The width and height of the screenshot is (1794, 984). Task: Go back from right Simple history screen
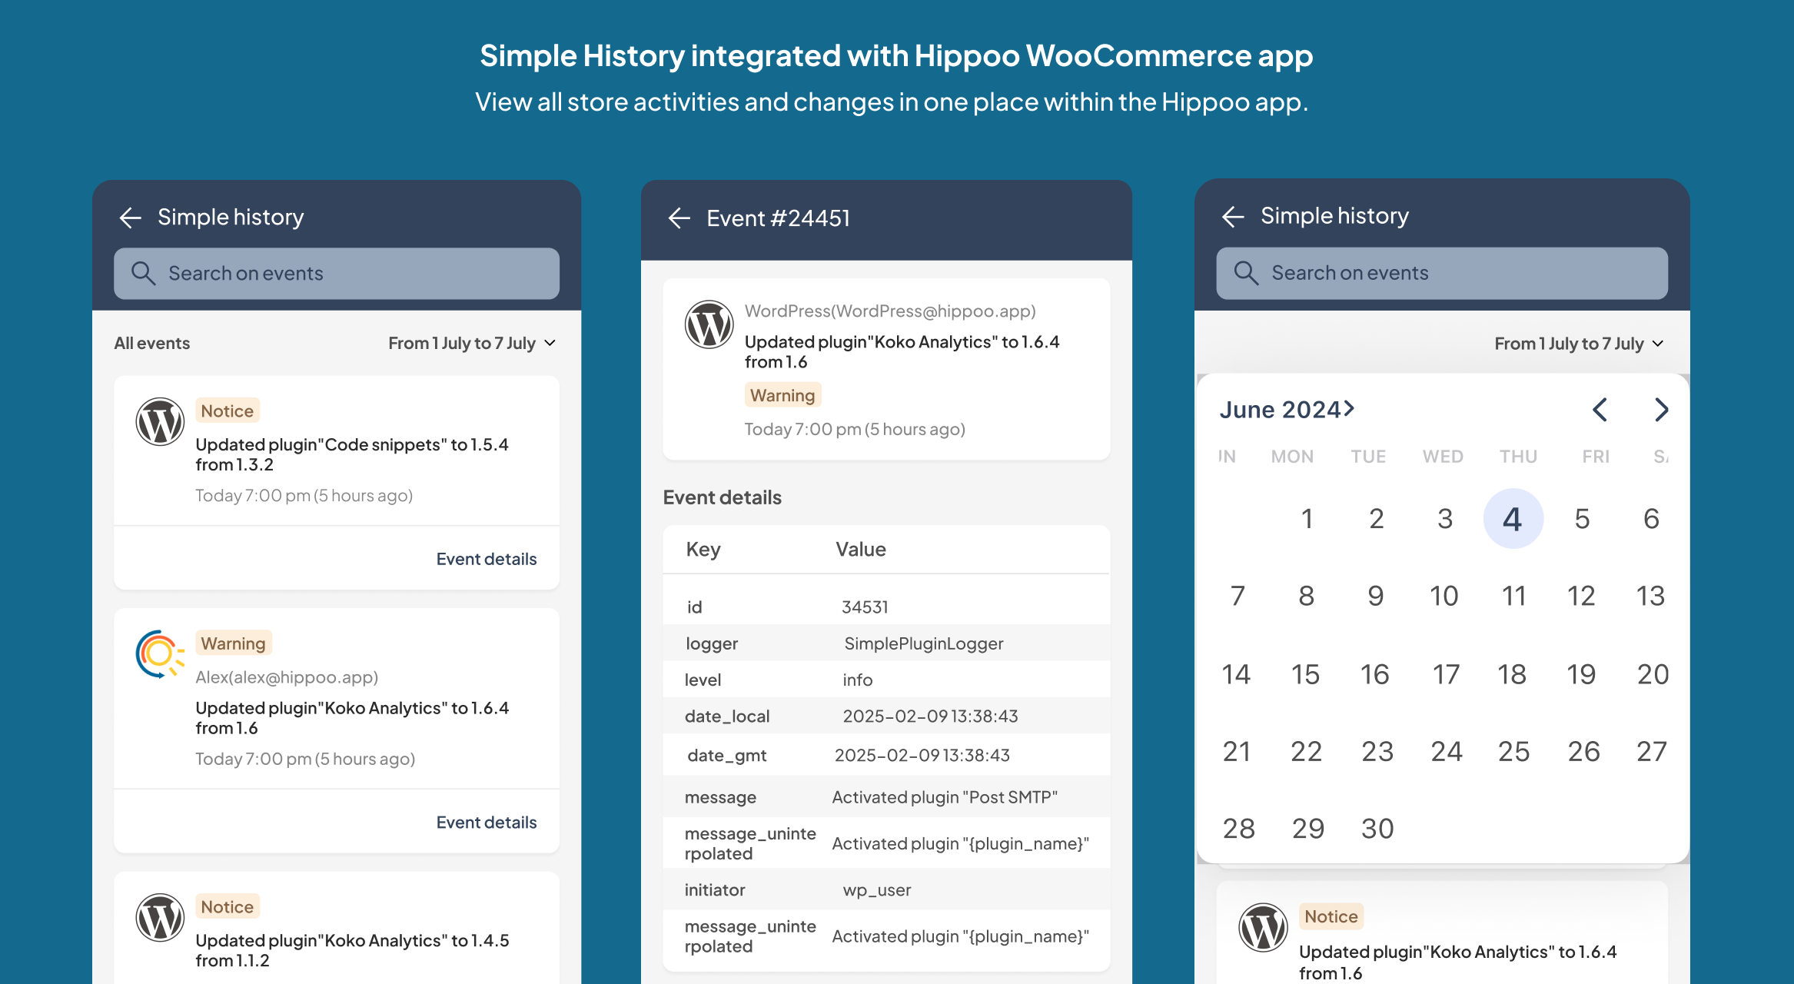1233,217
